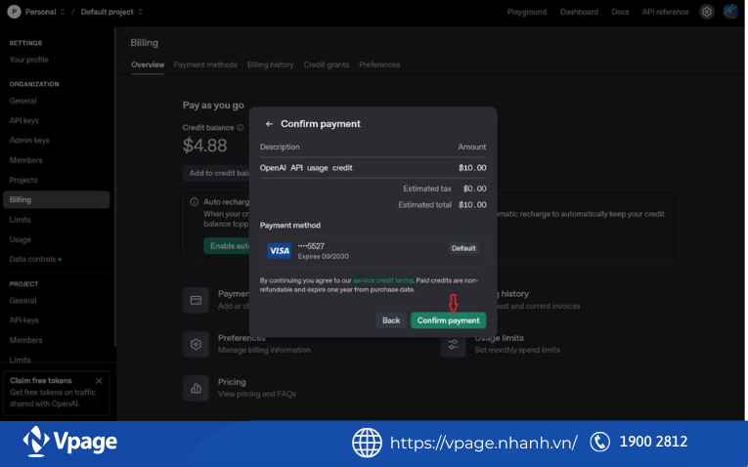Click the globe icon in footer banner
The width and height of the screenshot is (748, 467).
point(367,443)
